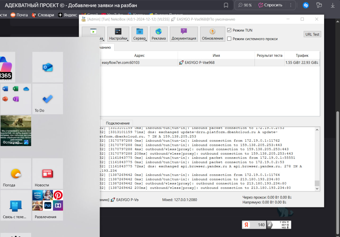Click the bookmark icon in address bar
340x237 pixels.
226,5
